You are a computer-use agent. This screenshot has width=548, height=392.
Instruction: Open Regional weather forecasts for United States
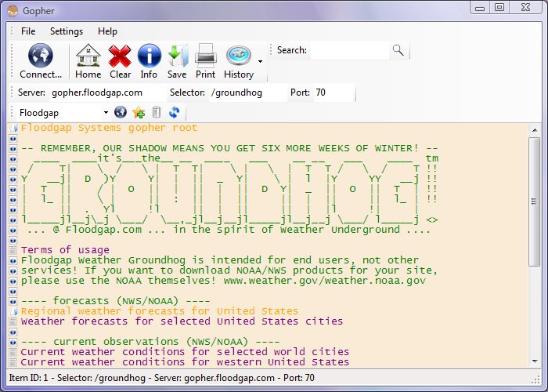159,311
